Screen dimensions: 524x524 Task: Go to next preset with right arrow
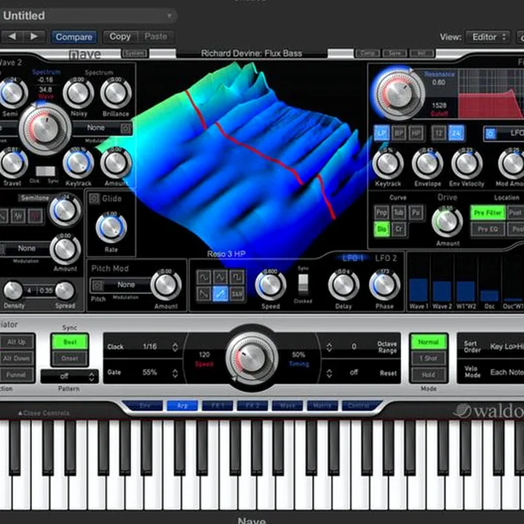click(33, 36)
